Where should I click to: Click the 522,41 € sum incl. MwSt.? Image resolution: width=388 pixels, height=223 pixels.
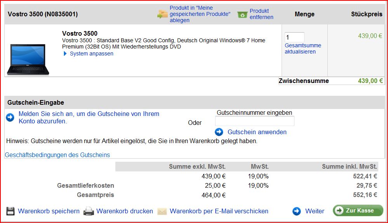pos(365,176)
